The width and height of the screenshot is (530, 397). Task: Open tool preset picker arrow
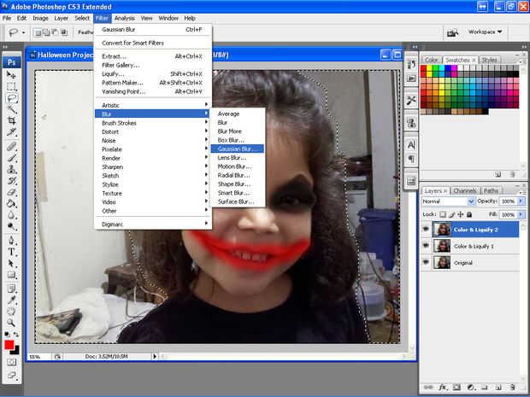click(23, 32)
